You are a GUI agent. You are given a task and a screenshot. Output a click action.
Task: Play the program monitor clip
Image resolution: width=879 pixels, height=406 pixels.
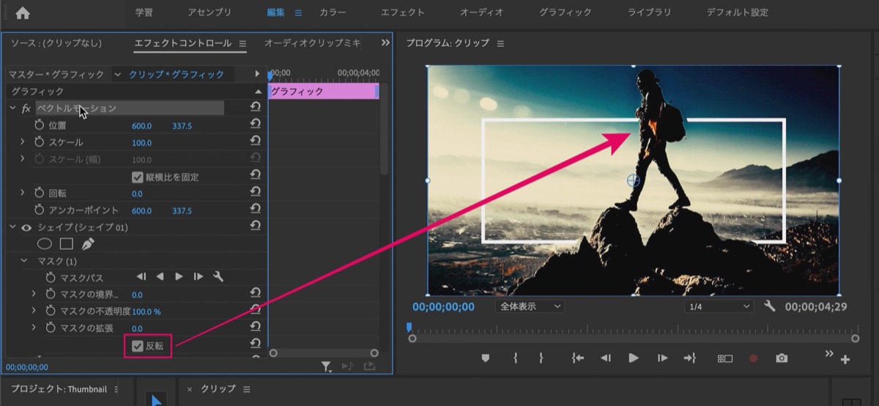[634, 358]
